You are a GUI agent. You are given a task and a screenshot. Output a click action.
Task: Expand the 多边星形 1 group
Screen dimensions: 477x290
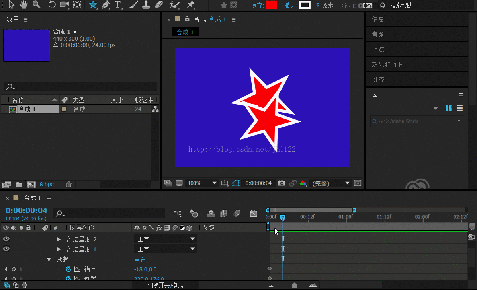click(59, 249)
